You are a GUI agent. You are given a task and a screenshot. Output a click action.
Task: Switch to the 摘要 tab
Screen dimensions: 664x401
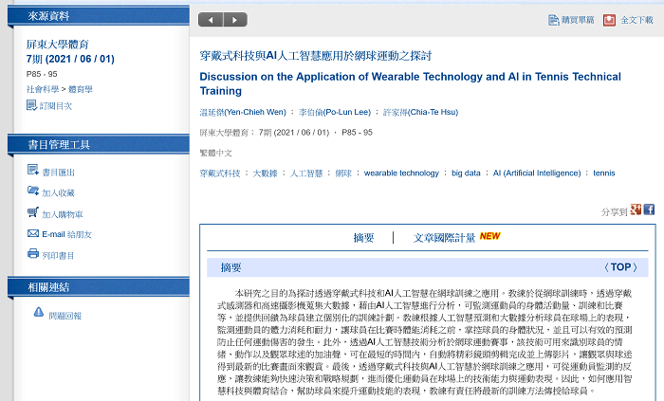click(363, 238)
